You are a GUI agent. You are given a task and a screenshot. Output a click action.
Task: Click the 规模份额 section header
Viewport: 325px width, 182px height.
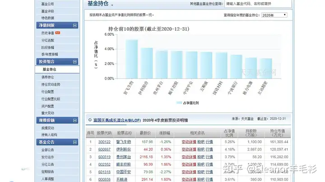(x=57, y=120)
